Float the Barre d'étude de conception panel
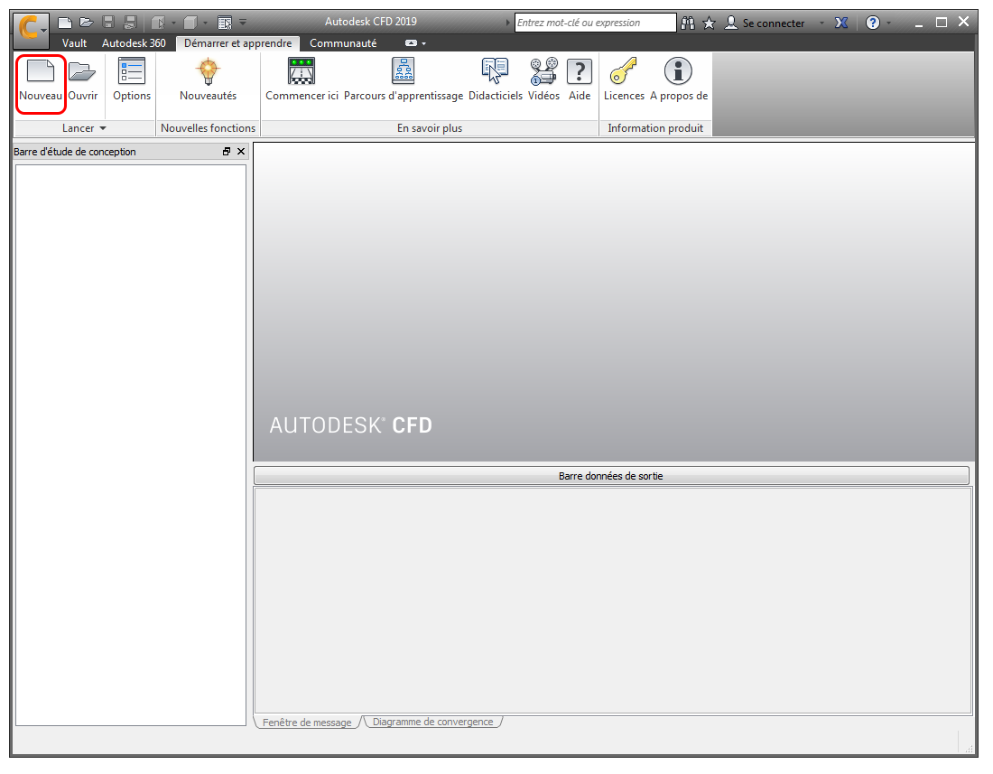The height and width of the screenshot is (774, 993). click(x=227, y=152)
